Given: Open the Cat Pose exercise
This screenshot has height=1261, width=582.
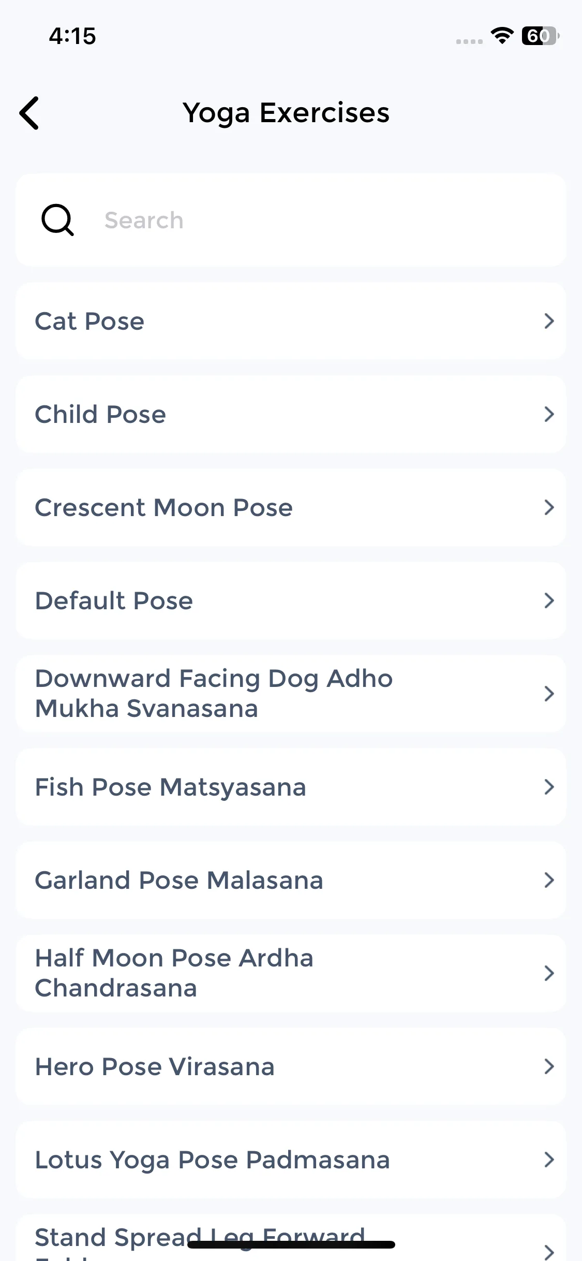Looking at the screenshot, I should 89,321.
